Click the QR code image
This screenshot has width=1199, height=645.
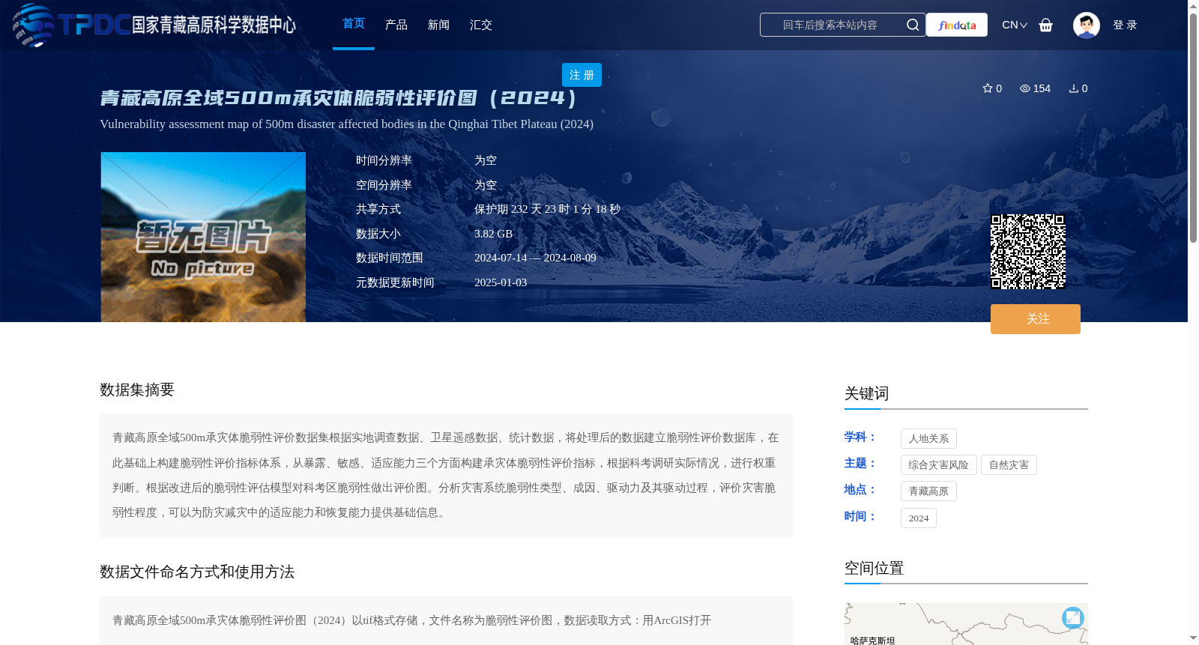[1028, 252]
